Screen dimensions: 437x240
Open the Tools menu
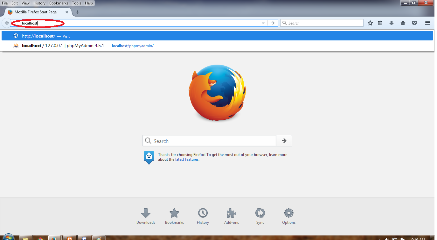[76, 3]
